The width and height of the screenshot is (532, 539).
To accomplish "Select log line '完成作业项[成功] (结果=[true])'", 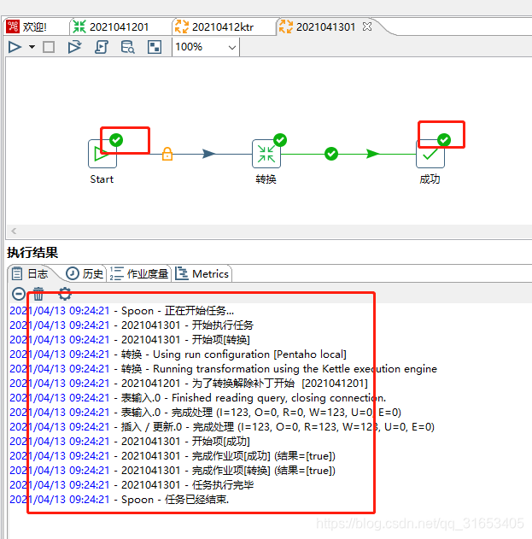I will tap(172, 456).
